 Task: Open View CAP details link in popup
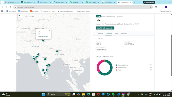pos(43,36)
